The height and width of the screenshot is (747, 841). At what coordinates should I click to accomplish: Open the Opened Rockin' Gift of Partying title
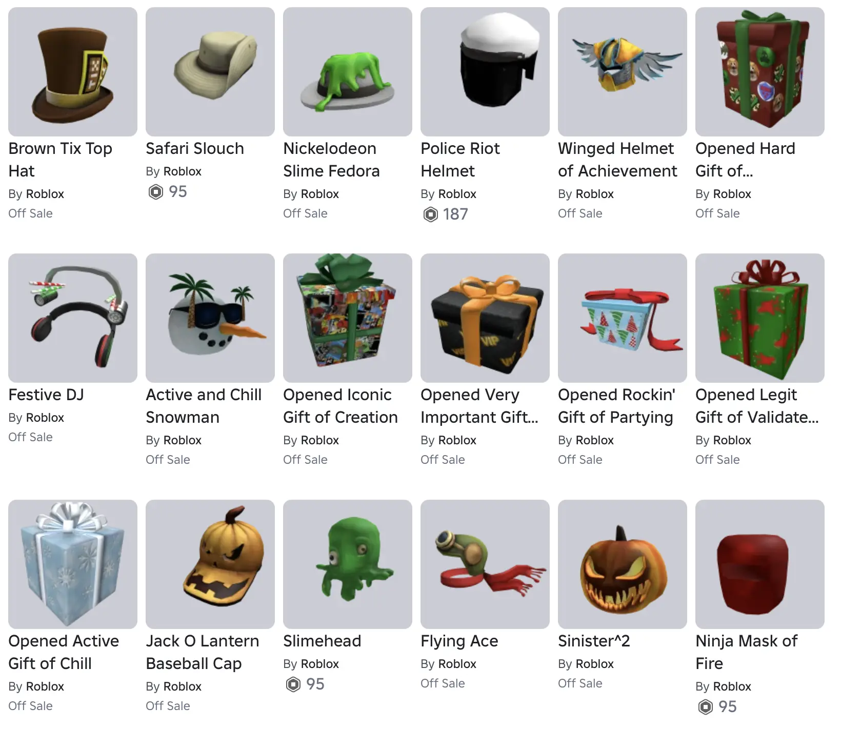coord(616,406)
